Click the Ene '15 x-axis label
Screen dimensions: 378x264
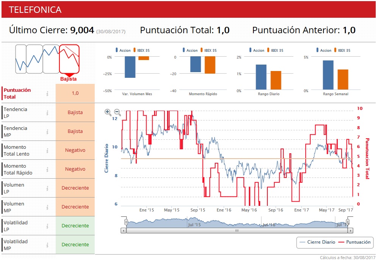147,210
